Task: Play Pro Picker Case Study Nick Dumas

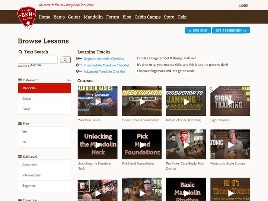Action: (x=186, y=144)
